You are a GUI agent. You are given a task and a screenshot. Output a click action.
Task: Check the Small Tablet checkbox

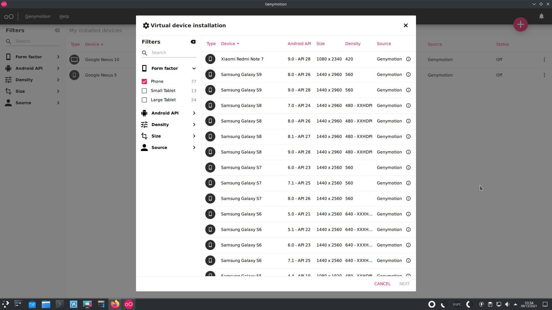pyautogui.click(x=144, y=91)
